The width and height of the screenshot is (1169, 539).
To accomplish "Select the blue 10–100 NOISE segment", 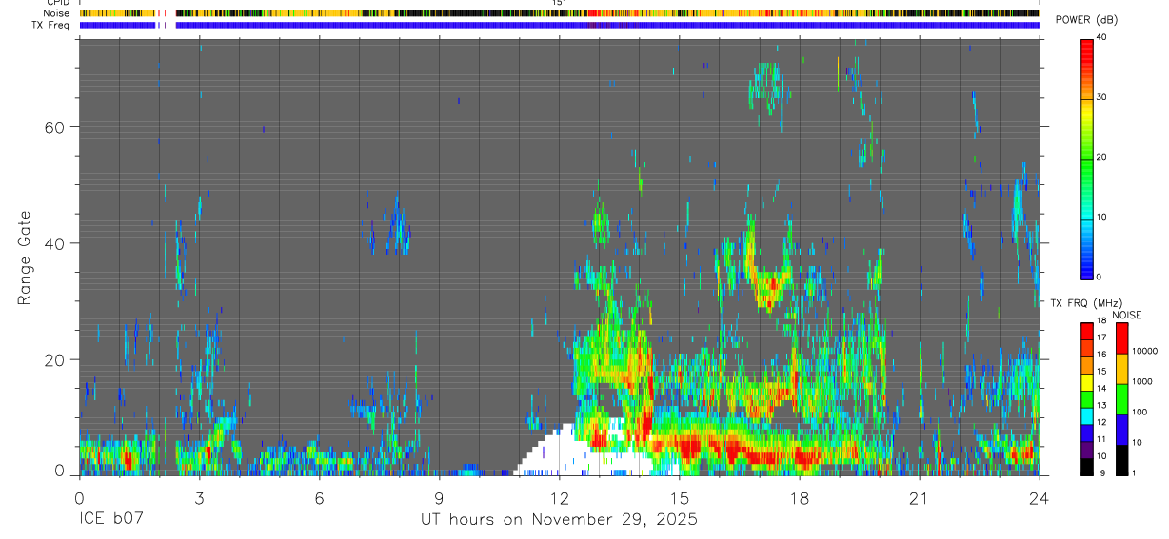I will pyautogui.click(x=1121, y=429).
